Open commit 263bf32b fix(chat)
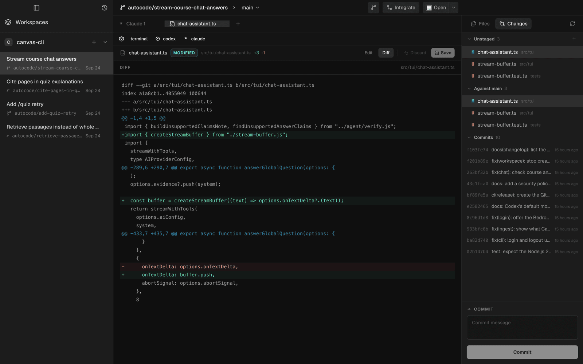 [x=522, y=173]
